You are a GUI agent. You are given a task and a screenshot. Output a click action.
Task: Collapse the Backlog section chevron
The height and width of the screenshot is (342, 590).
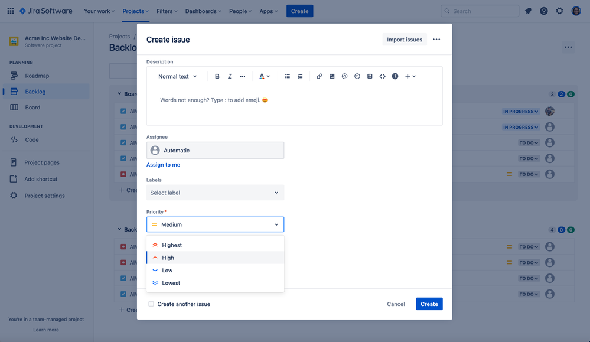[119, 229]
